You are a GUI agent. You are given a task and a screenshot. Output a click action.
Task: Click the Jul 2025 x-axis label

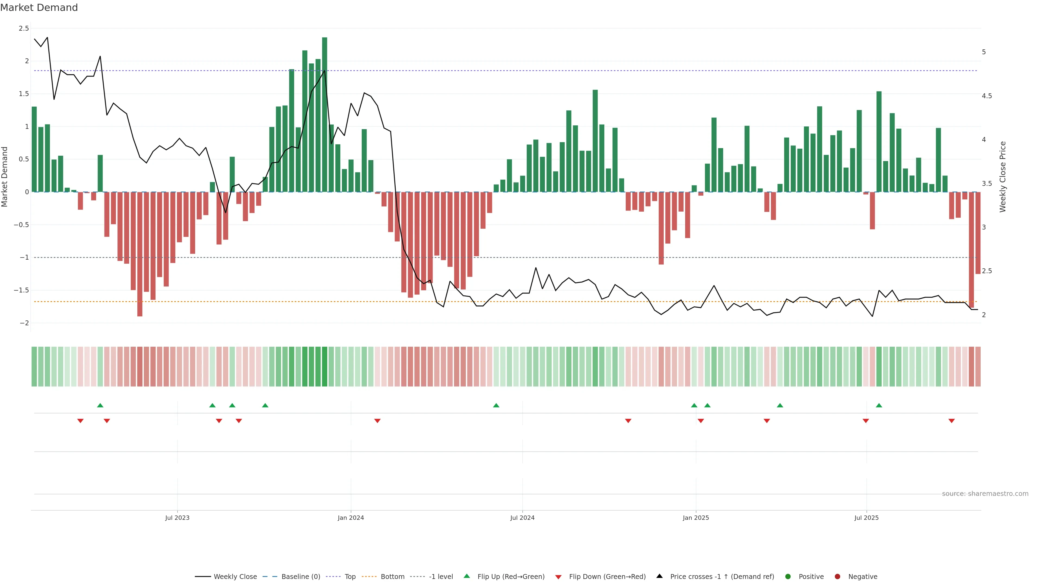pyautogui.click(x=866, y=518)
